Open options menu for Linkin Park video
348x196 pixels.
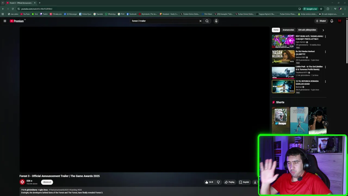click(x=325, y=67)
